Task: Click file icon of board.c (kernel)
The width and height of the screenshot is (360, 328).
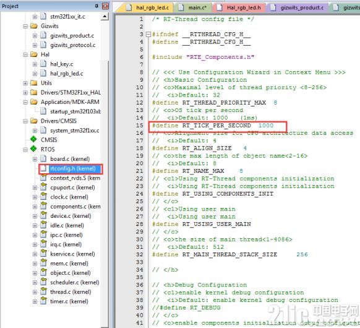Action: click(43, 158)
